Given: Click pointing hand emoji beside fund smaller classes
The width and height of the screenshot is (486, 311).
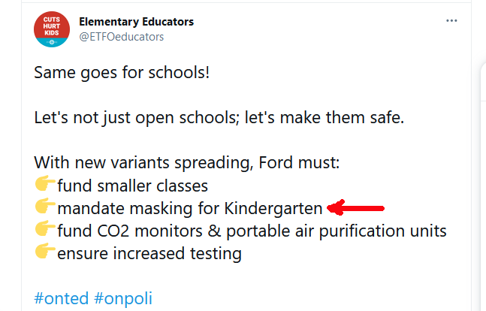Looking at the screenshot, I should (x=45, y=183).
